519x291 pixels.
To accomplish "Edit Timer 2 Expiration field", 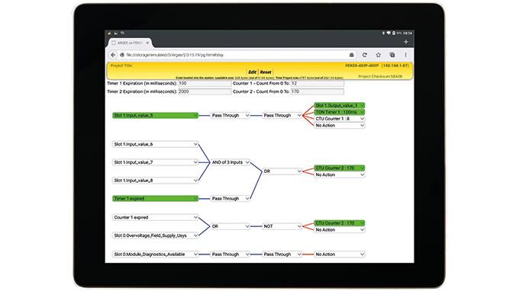I will pyautogui.click(x=205, y=91).
